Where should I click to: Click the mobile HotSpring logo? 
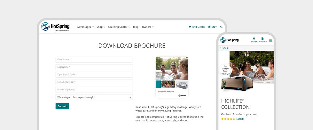230,40
